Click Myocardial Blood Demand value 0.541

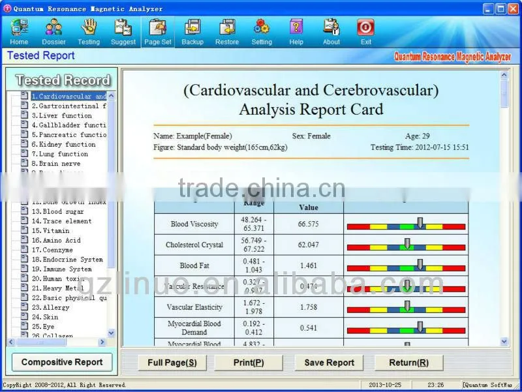(x=308, y=328)
